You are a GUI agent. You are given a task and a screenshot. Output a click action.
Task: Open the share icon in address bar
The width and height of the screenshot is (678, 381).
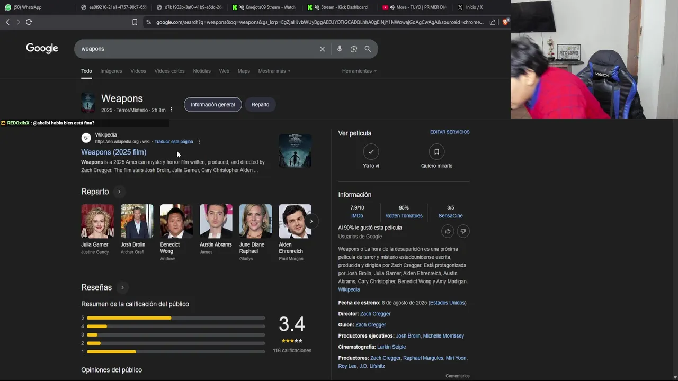pyautogui.click(x=493, y=22)
